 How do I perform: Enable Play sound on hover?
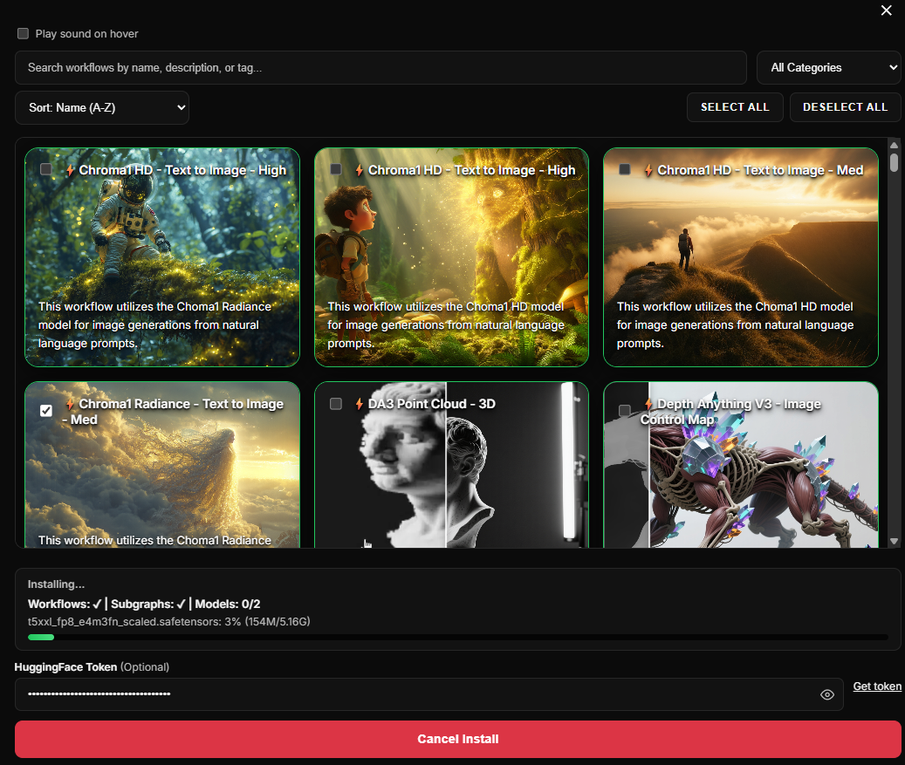(x=24, y=34)
